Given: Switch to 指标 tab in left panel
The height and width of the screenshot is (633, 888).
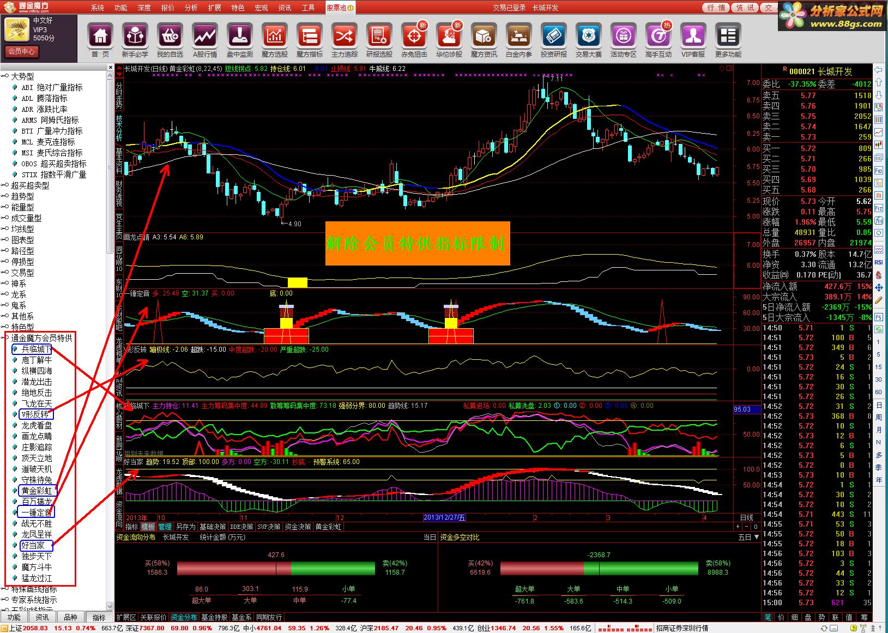Looking at the screenshot, I should click(x=99, y=617).
